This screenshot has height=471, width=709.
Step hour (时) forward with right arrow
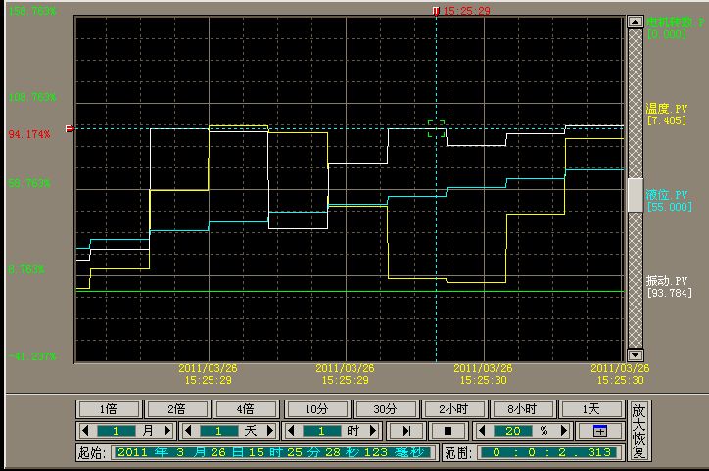pos(373,431)
